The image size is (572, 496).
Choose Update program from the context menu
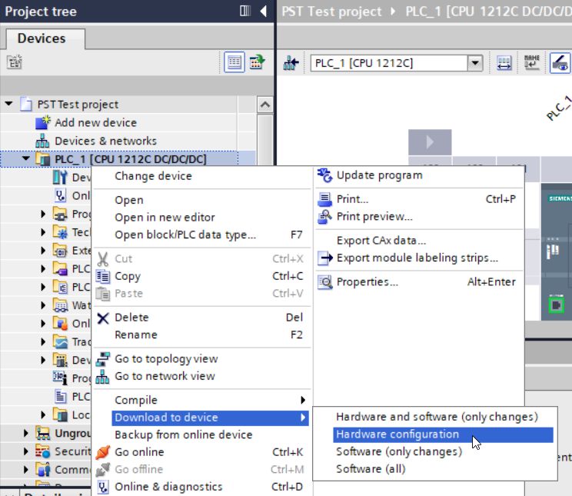pyautogui.click(x=379, y=175)
